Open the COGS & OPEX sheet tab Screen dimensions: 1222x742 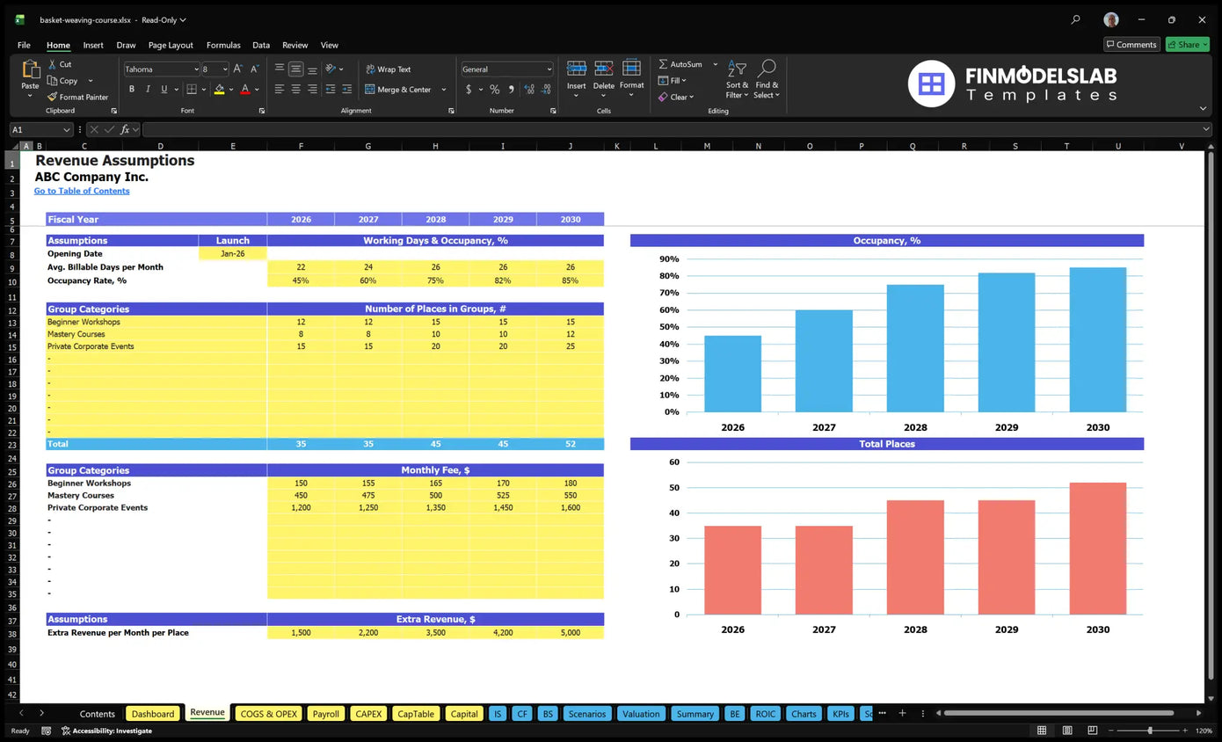pyautogui.click(x=268, y=714)
